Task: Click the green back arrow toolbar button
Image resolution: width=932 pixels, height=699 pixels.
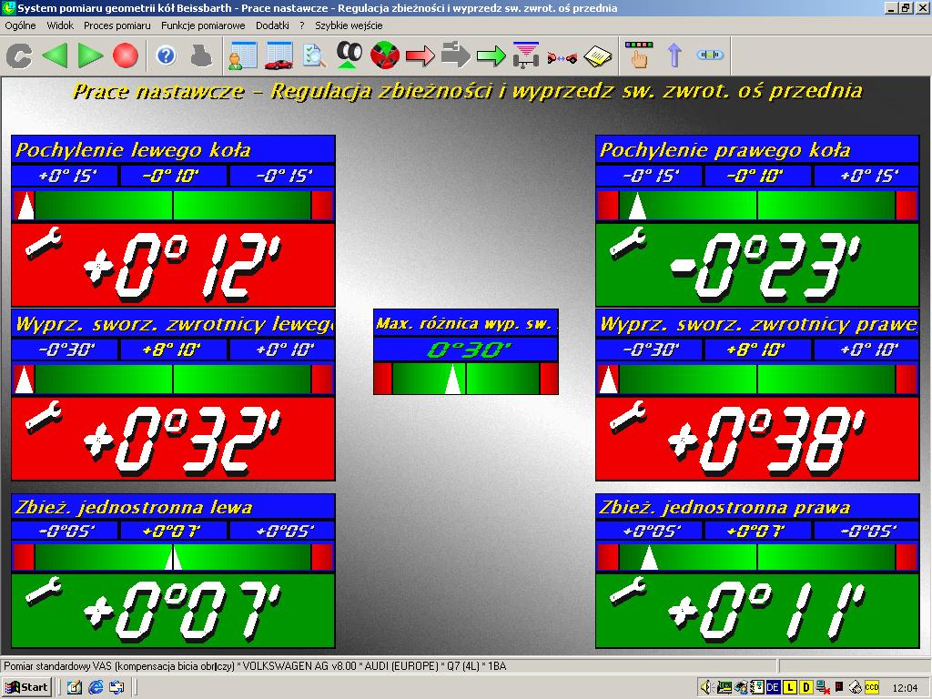Action: pos(55,56)
